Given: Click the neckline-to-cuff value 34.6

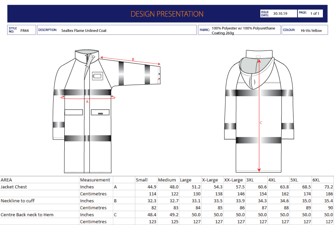Looking at the screenshot, I should [284, 201].
